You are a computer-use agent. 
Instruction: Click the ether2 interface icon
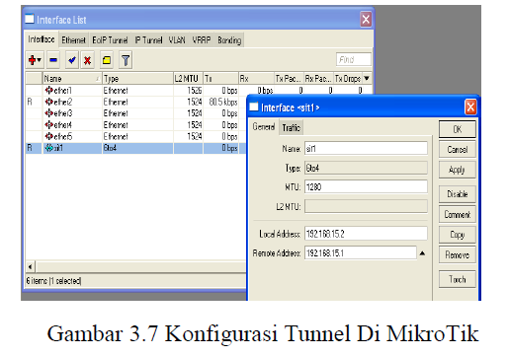point(49,102)
